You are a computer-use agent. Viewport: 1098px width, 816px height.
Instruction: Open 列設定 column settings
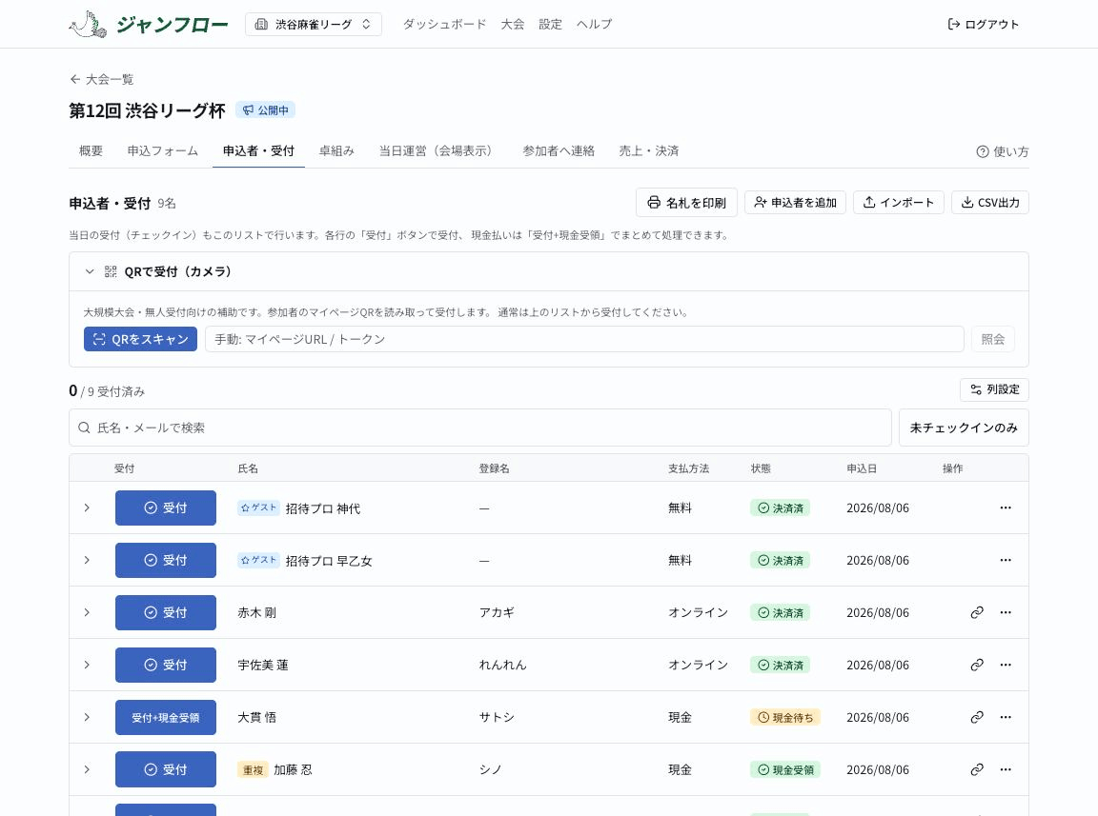(x=994, y=389)
